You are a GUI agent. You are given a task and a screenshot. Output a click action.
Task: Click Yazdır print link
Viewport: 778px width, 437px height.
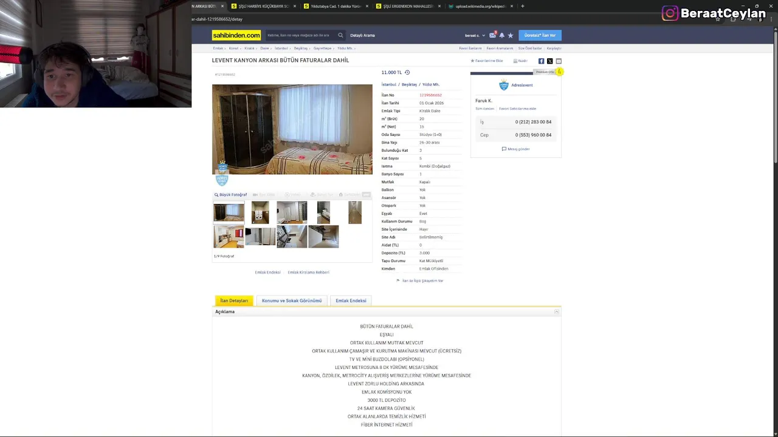point(520,61)
